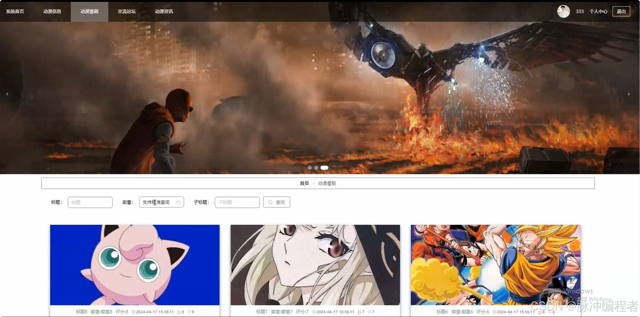Image resolution: width=640 pixels, height=317 pixels.
Task: Click 首页 breadcrumb link
Action: (x=304, y=184)
